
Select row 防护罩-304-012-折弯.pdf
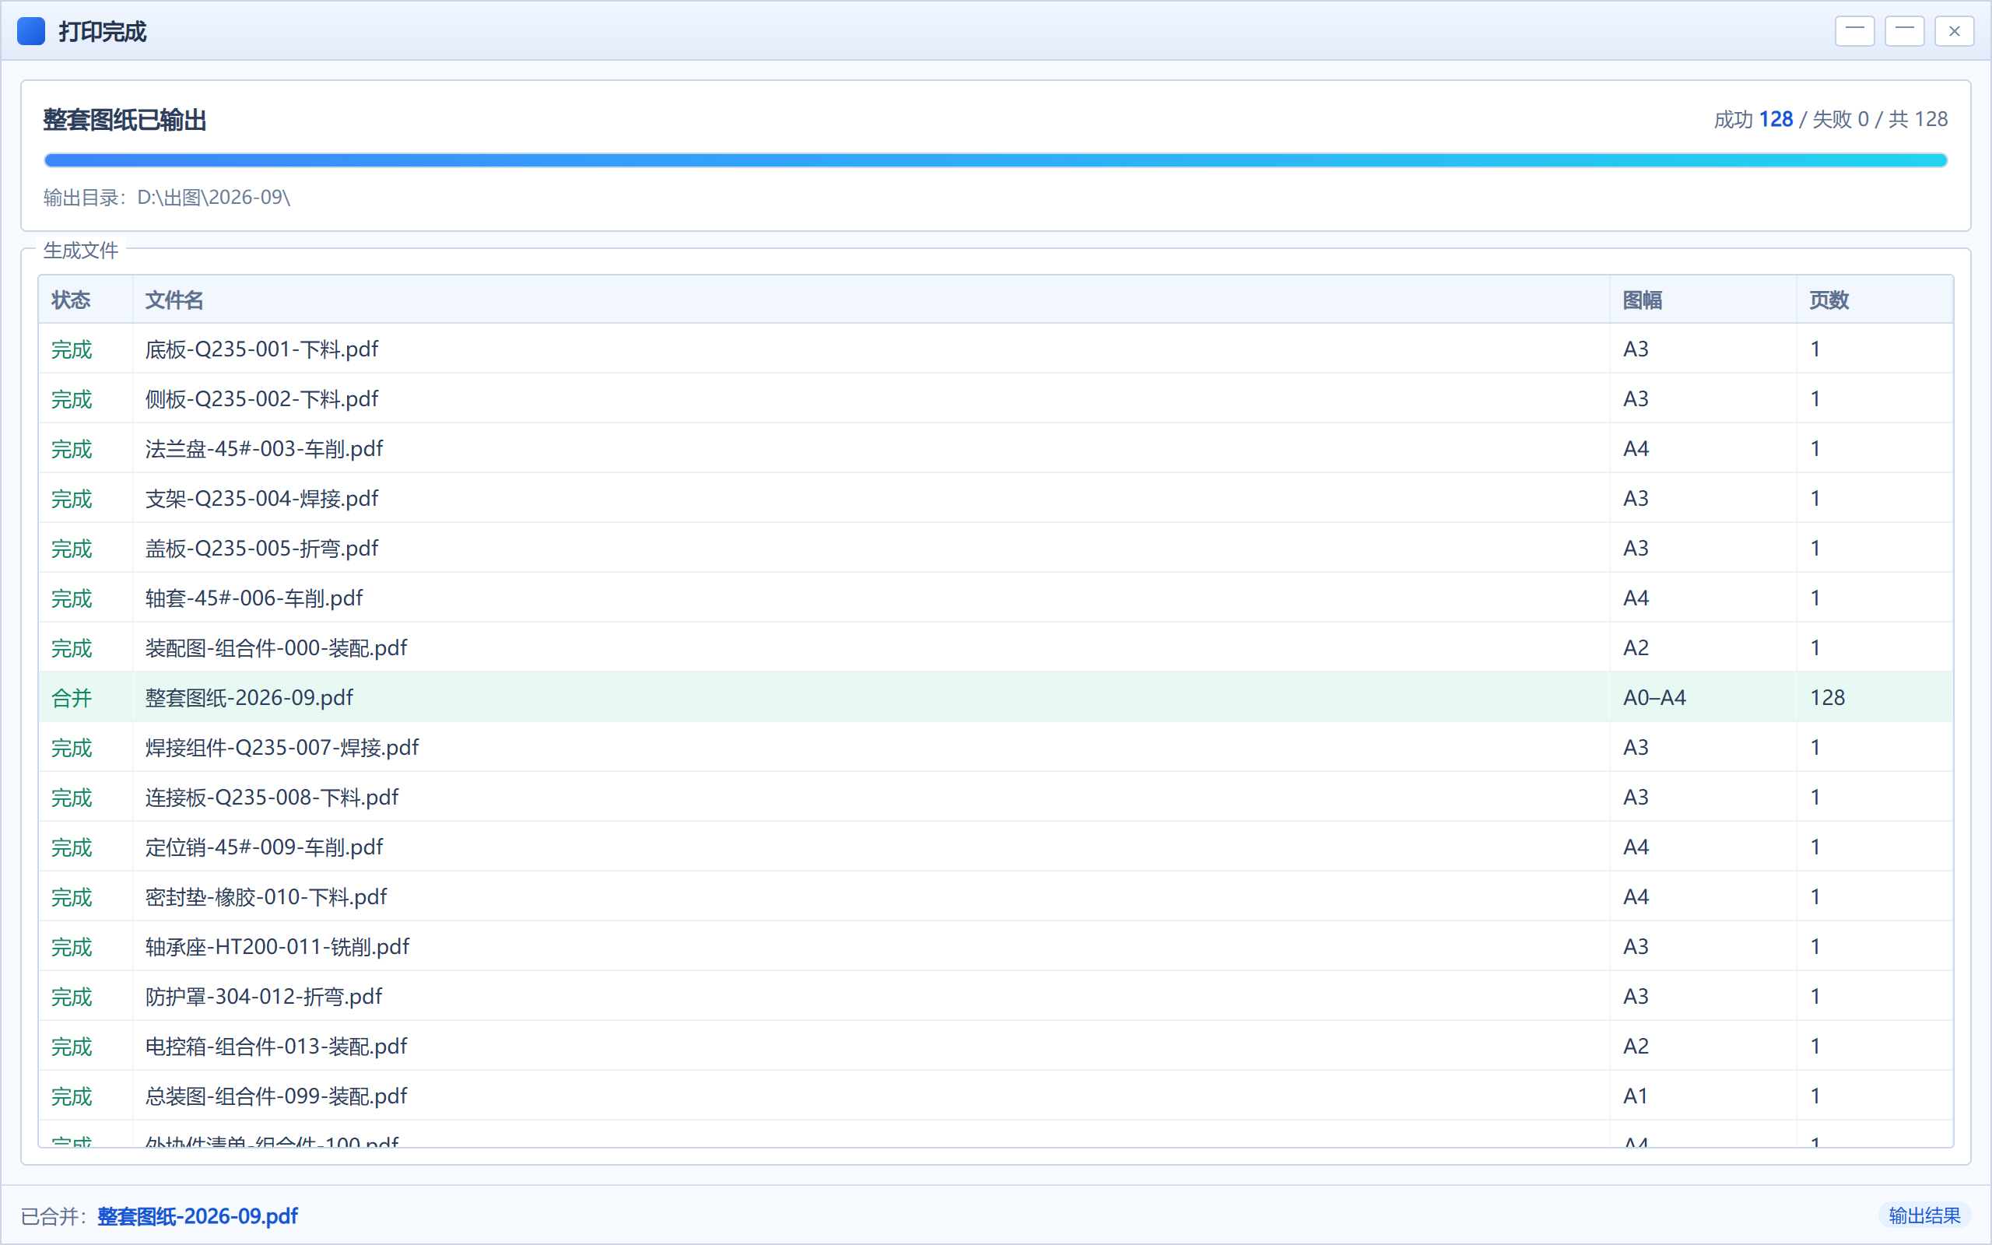tap(995, 996)
